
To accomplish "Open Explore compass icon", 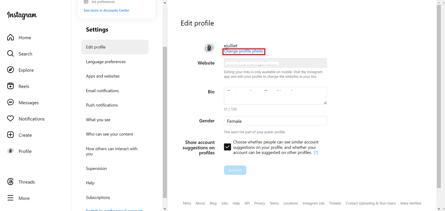I will 10,70.
